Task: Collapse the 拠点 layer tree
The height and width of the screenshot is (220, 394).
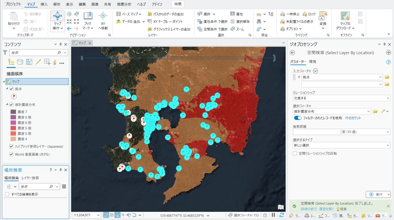Action: point(7,89)
